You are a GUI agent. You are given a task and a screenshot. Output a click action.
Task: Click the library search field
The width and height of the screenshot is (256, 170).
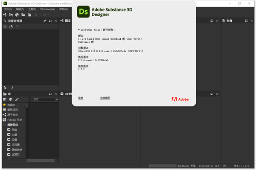click(43, 99)
